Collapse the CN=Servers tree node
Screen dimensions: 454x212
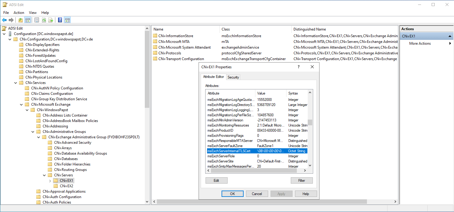click(44, 175)
